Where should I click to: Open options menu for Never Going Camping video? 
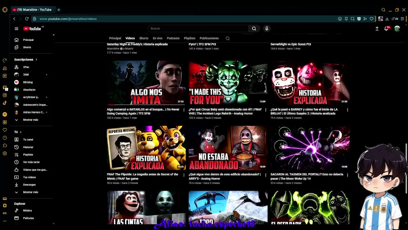tap(184, 110)
